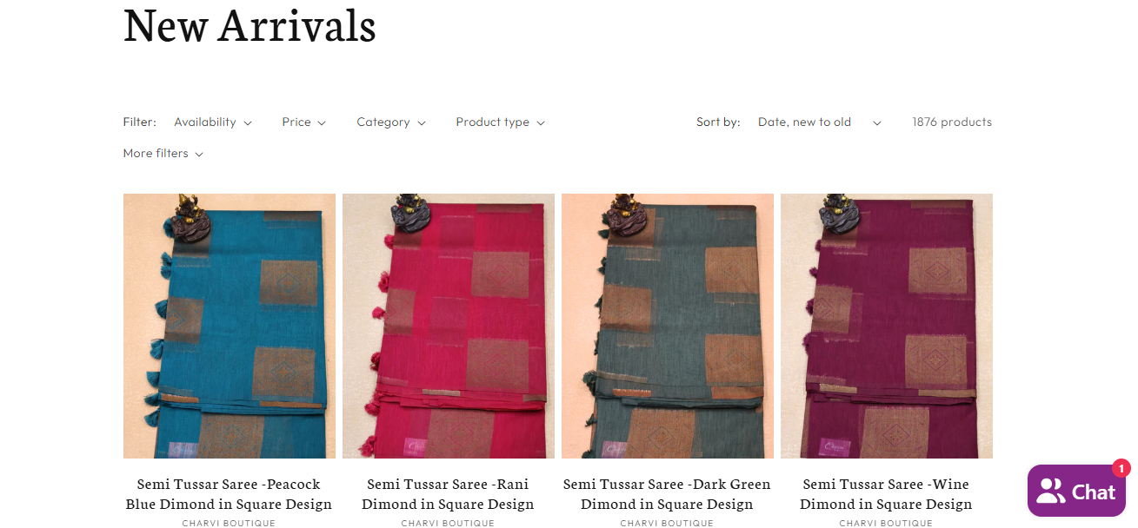Image resolution: width=1138 pixels, height=528 pixels.
Task: Open the Shopify Chat widget
Action: coord(1076,491)
